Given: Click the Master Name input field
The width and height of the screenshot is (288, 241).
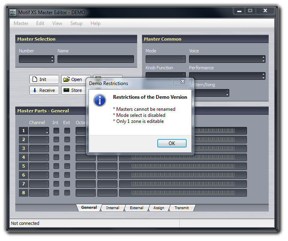Looking at the screenshot, I should point(95,59).
